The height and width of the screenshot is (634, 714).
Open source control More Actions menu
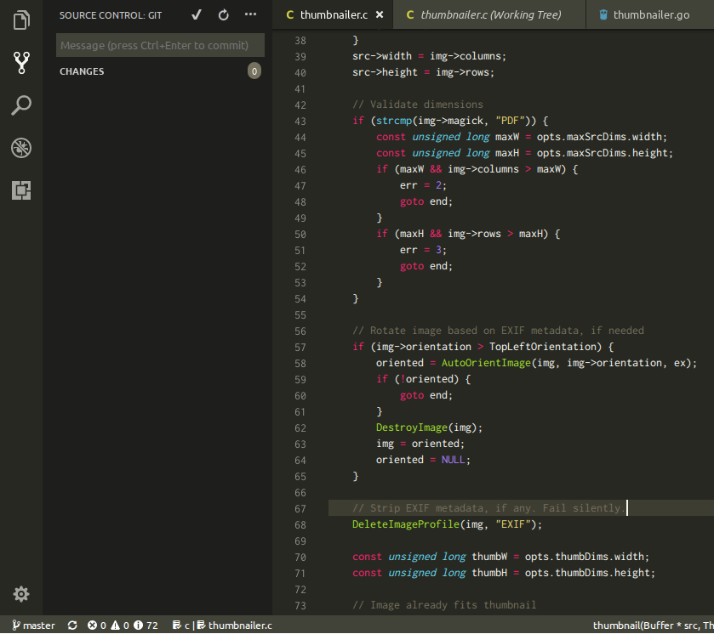pos(250,14)
